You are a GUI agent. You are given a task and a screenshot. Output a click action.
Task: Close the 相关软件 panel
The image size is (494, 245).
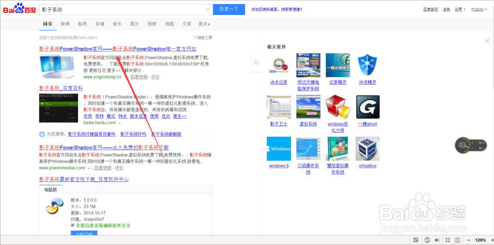pyautogui.click(x=488, y=40)
